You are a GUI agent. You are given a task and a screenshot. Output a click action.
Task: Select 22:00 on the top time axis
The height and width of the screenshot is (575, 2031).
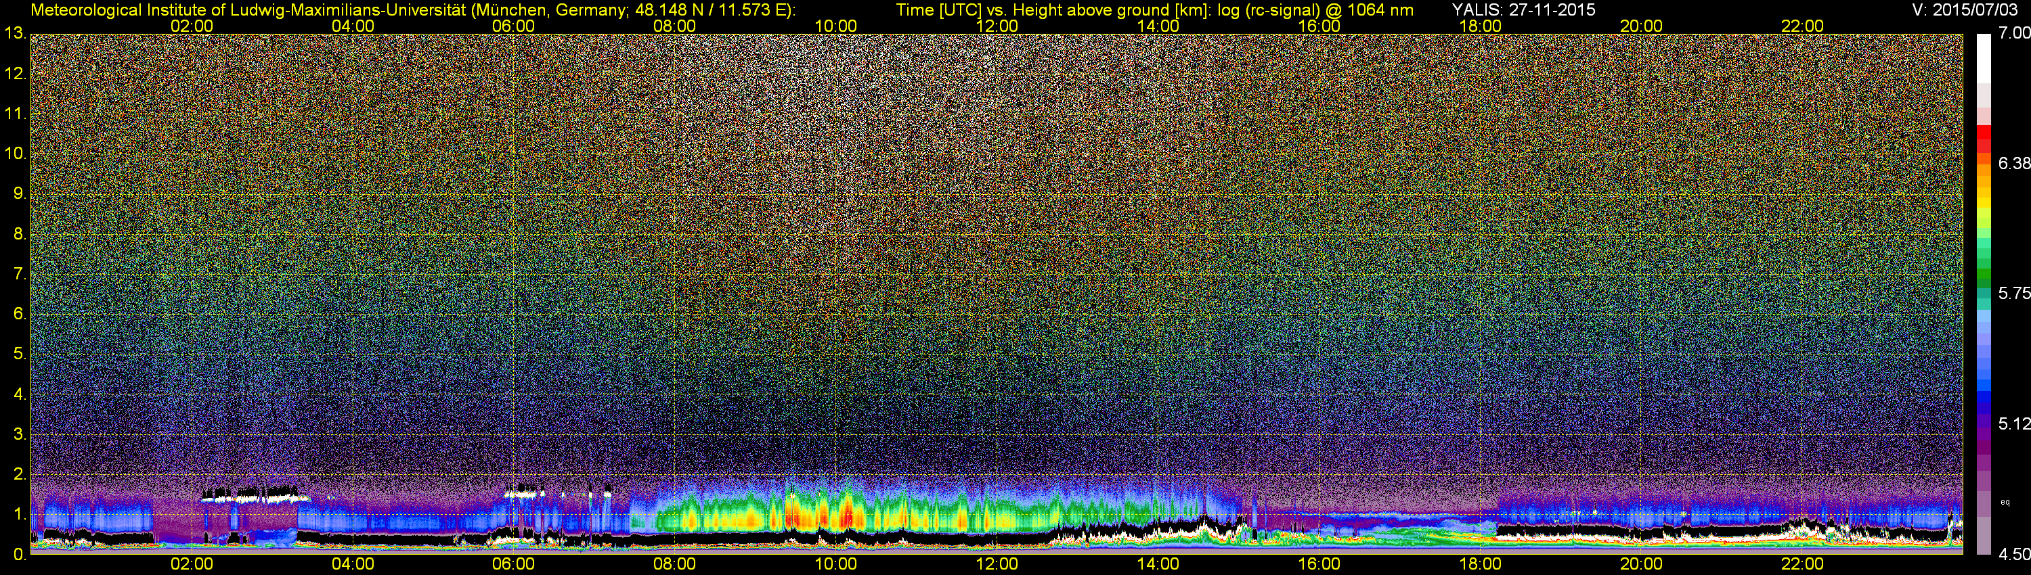coord(1802,26)
